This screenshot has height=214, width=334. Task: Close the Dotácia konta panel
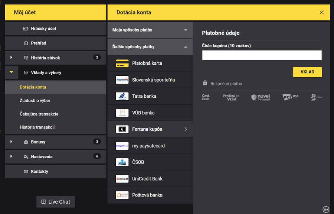tap(322, 13)
